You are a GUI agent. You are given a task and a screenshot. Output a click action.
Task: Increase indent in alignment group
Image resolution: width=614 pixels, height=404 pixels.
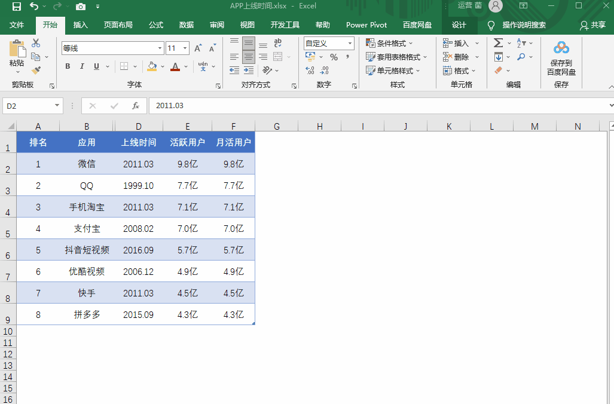(249, 71)
